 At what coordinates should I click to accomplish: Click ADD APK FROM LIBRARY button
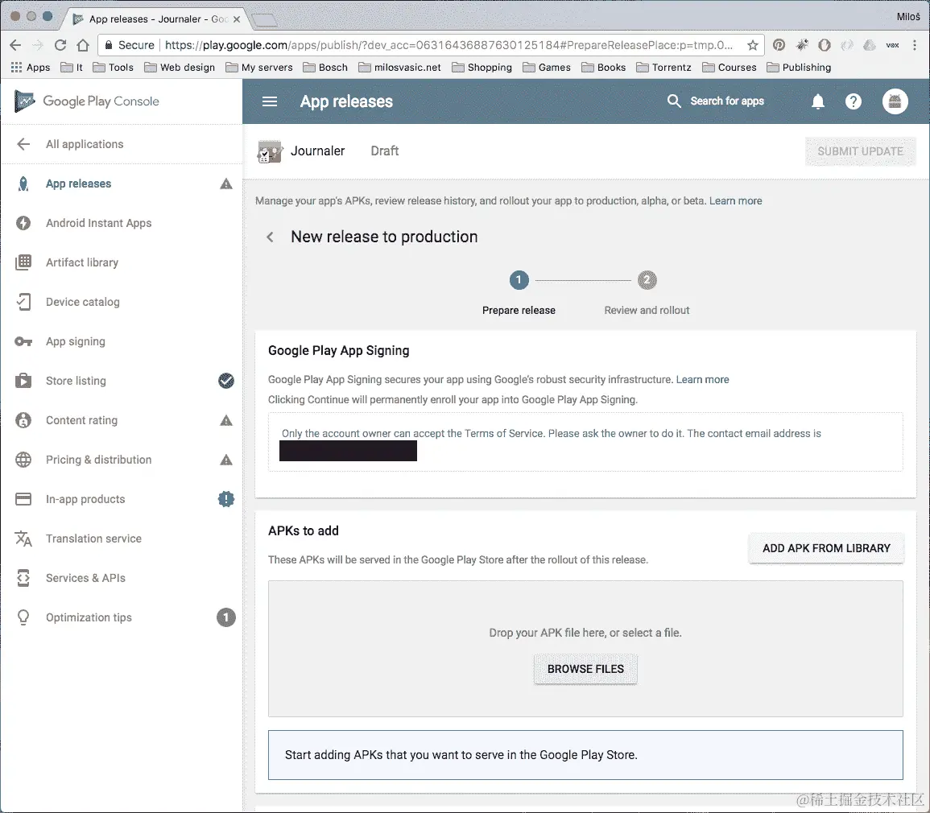(826, 548)
